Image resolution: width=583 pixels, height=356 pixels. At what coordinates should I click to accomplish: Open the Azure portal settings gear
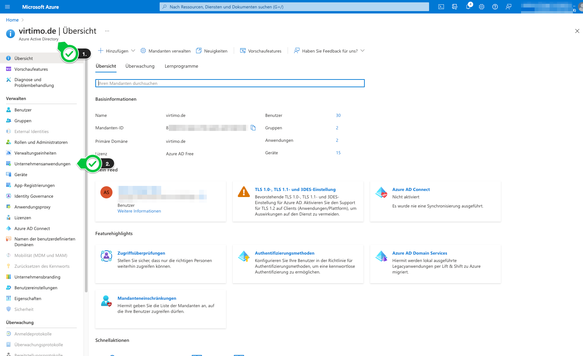481,7
